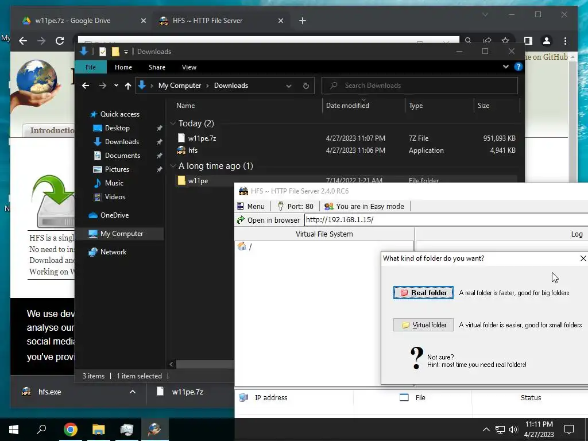Toggle the 'You are in Easy mode' button
Image resolution: width=588 pixels, height=441 pixels.
click(x=365, y=206)
